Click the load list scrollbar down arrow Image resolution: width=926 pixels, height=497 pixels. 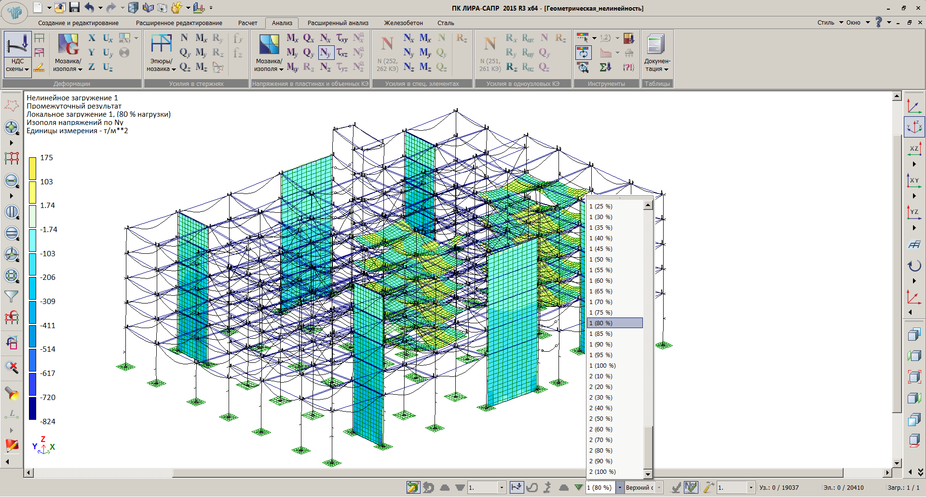coord(648,474)
